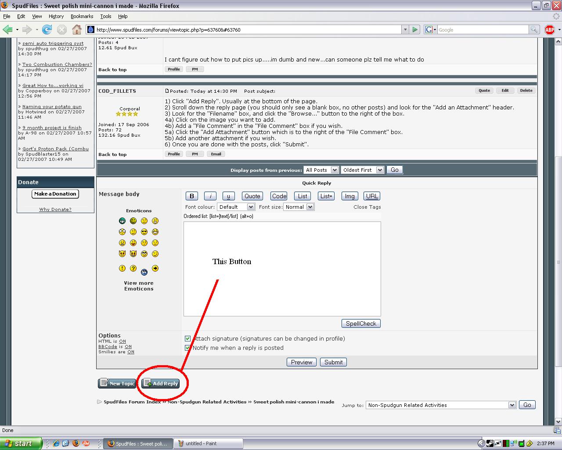Viewport: 562px width, 450px height.
Task: Open the Font size dropdown
Action: pyautogui.click(x=299, y=207)
